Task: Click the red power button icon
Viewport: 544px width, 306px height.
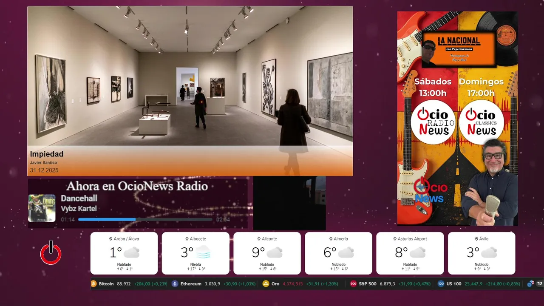Action: [51, 252]
